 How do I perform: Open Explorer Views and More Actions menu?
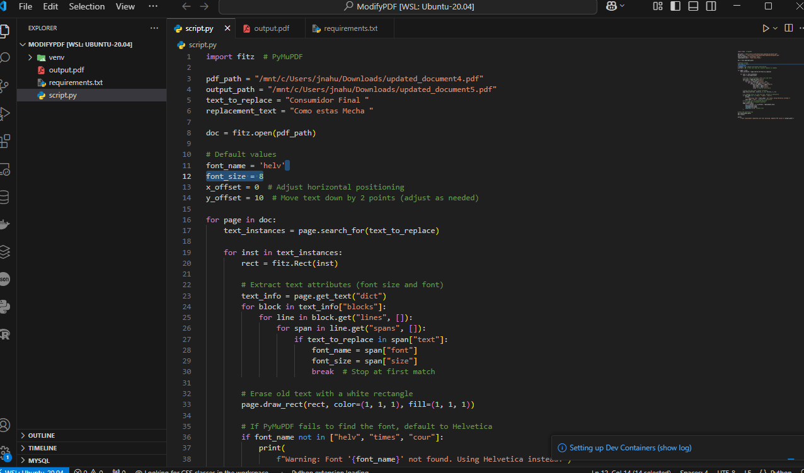[154, 28]
